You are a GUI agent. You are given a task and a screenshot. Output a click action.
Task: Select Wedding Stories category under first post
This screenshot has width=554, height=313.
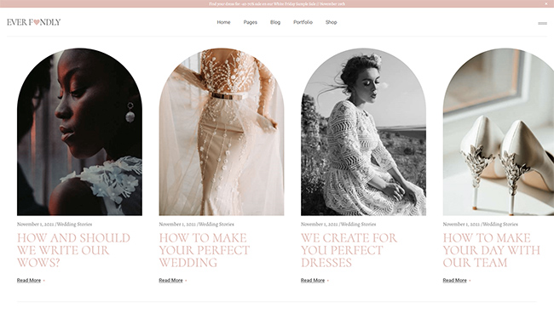click(x=74, y=225)
